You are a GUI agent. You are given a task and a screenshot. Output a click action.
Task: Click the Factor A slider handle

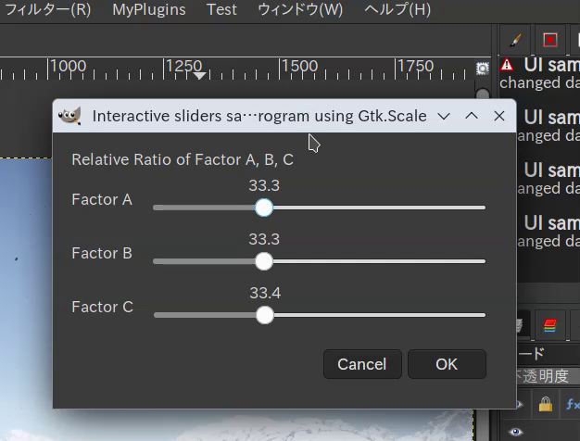pyautogui.click(x=264, y=208)
